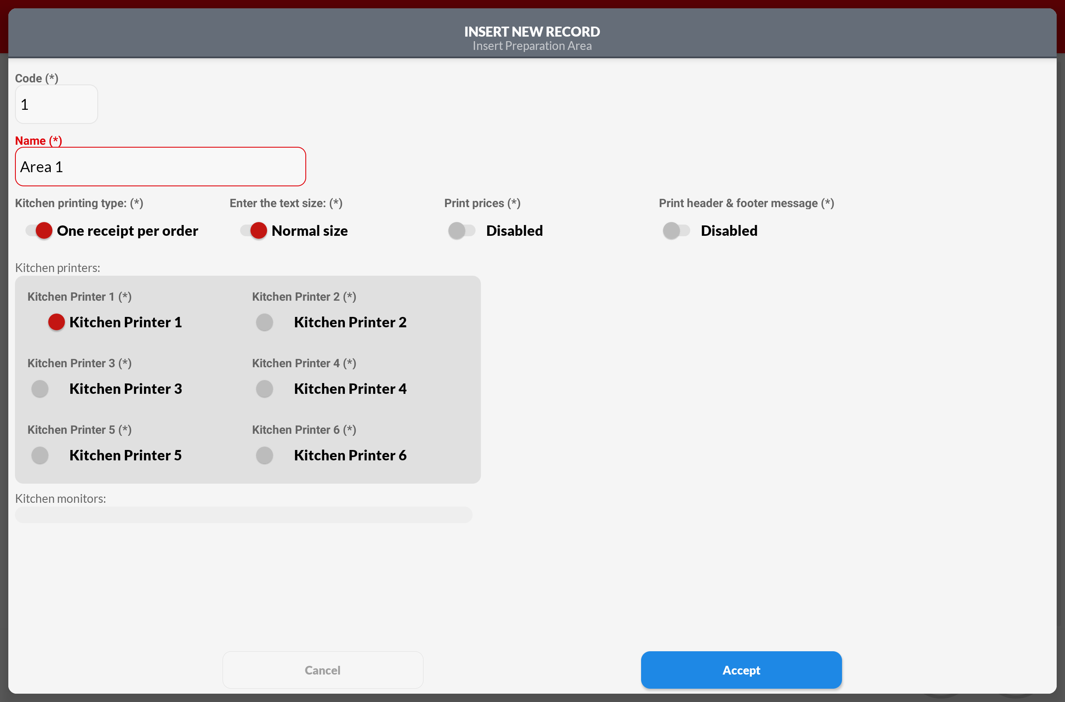This screenshot has width=1065, height=702.
Task: Click the Kitchen monitors empty bar
Action: pos(243,515)
